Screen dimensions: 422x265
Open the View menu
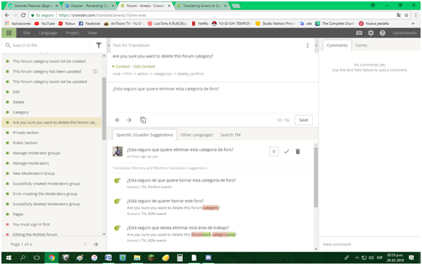pos(93,33)
